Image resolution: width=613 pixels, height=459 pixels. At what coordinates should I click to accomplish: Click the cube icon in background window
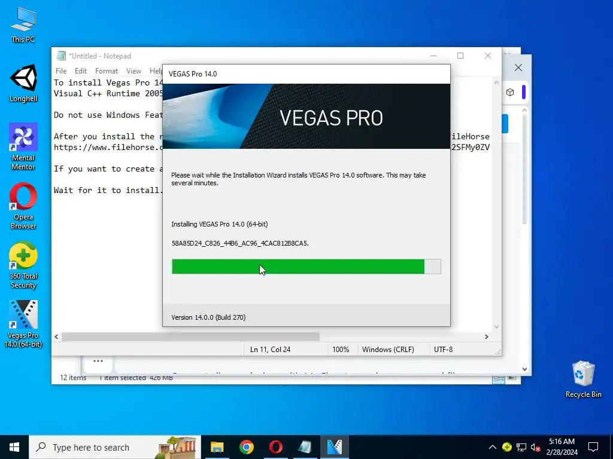point(510,92)
